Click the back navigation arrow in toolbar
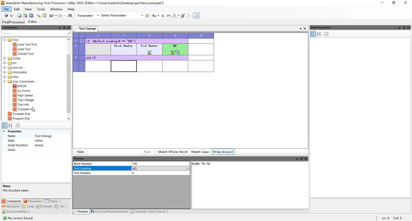Image resolution: width=412 pixels, height=221 pixels. (x=6, y=15)
